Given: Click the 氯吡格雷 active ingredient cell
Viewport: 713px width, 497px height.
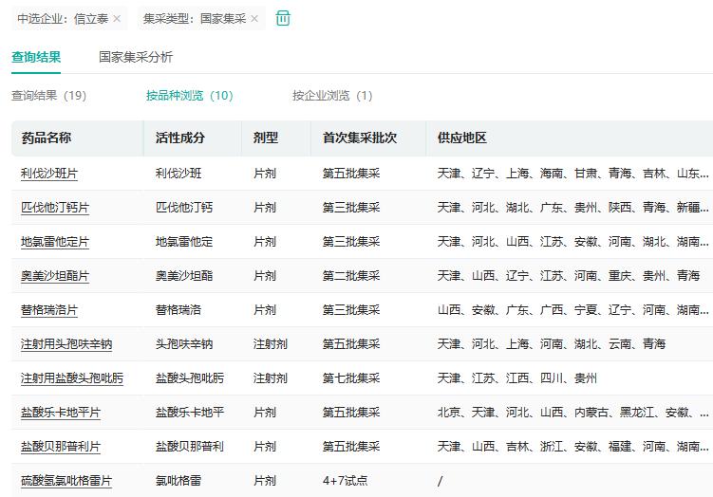Looking at the screenshot, I should tap(178, 481).
